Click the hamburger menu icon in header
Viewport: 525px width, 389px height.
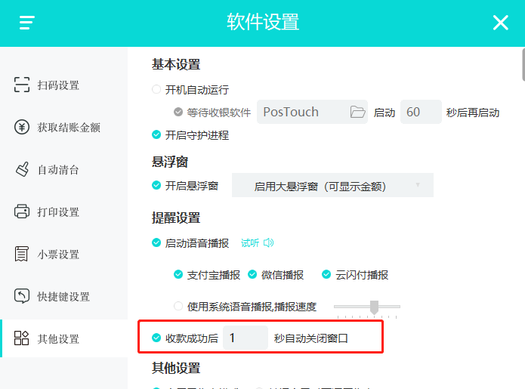27,23
